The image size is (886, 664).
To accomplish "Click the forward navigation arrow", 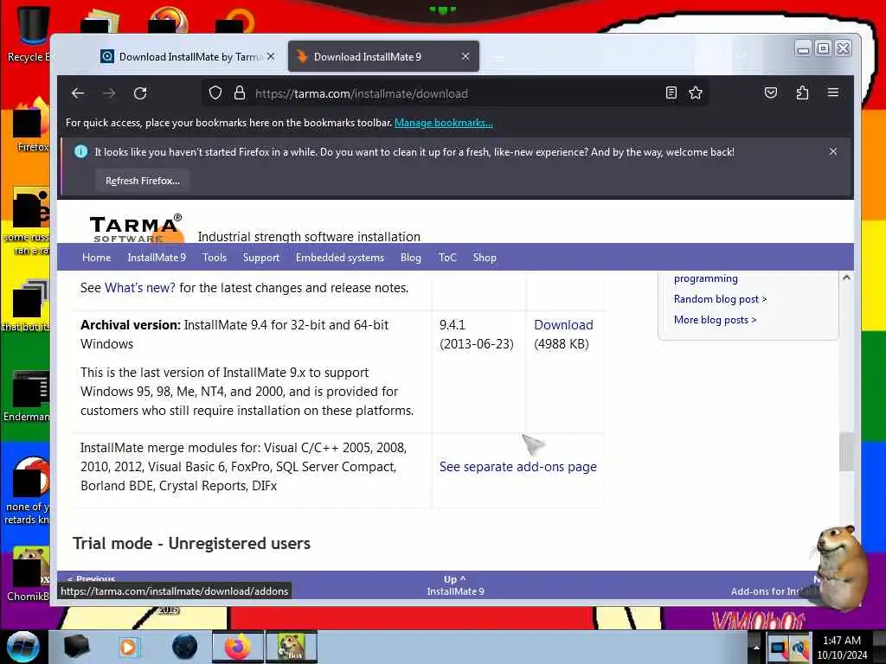I will point(110,93).
